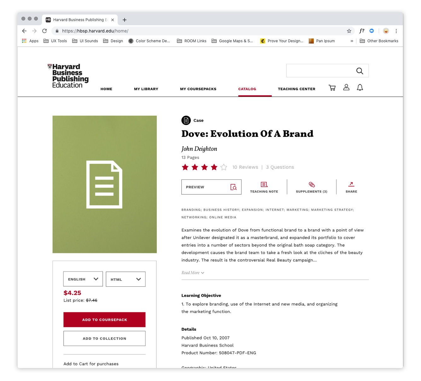421x381 pixels.
Task: Open the HTML format dropdown
Action: (126, 279)
